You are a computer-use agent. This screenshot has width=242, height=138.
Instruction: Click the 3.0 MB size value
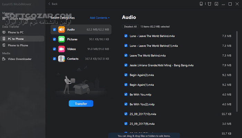tap(226, 124)
